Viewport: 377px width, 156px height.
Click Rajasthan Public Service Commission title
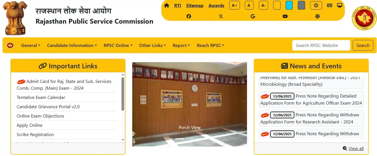point(94,21)
